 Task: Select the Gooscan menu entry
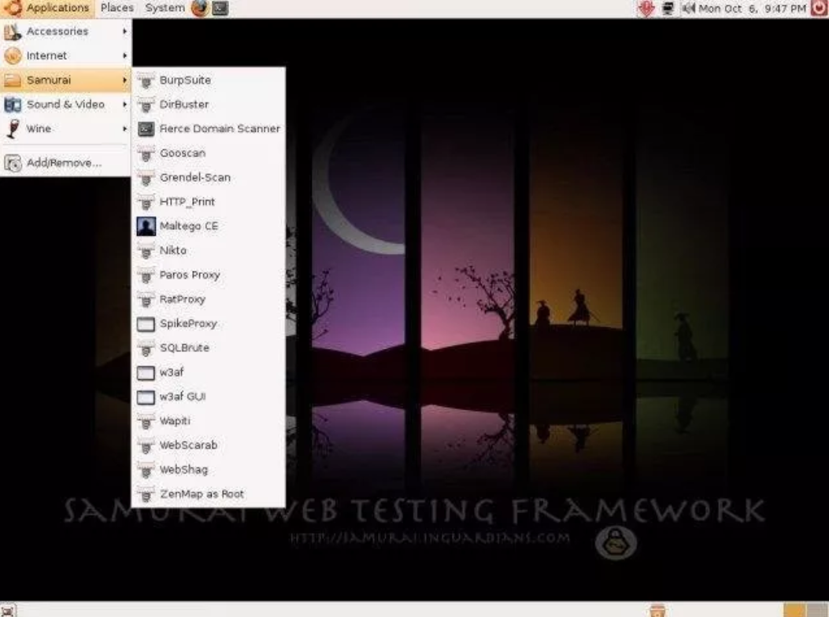pos(209,153)
